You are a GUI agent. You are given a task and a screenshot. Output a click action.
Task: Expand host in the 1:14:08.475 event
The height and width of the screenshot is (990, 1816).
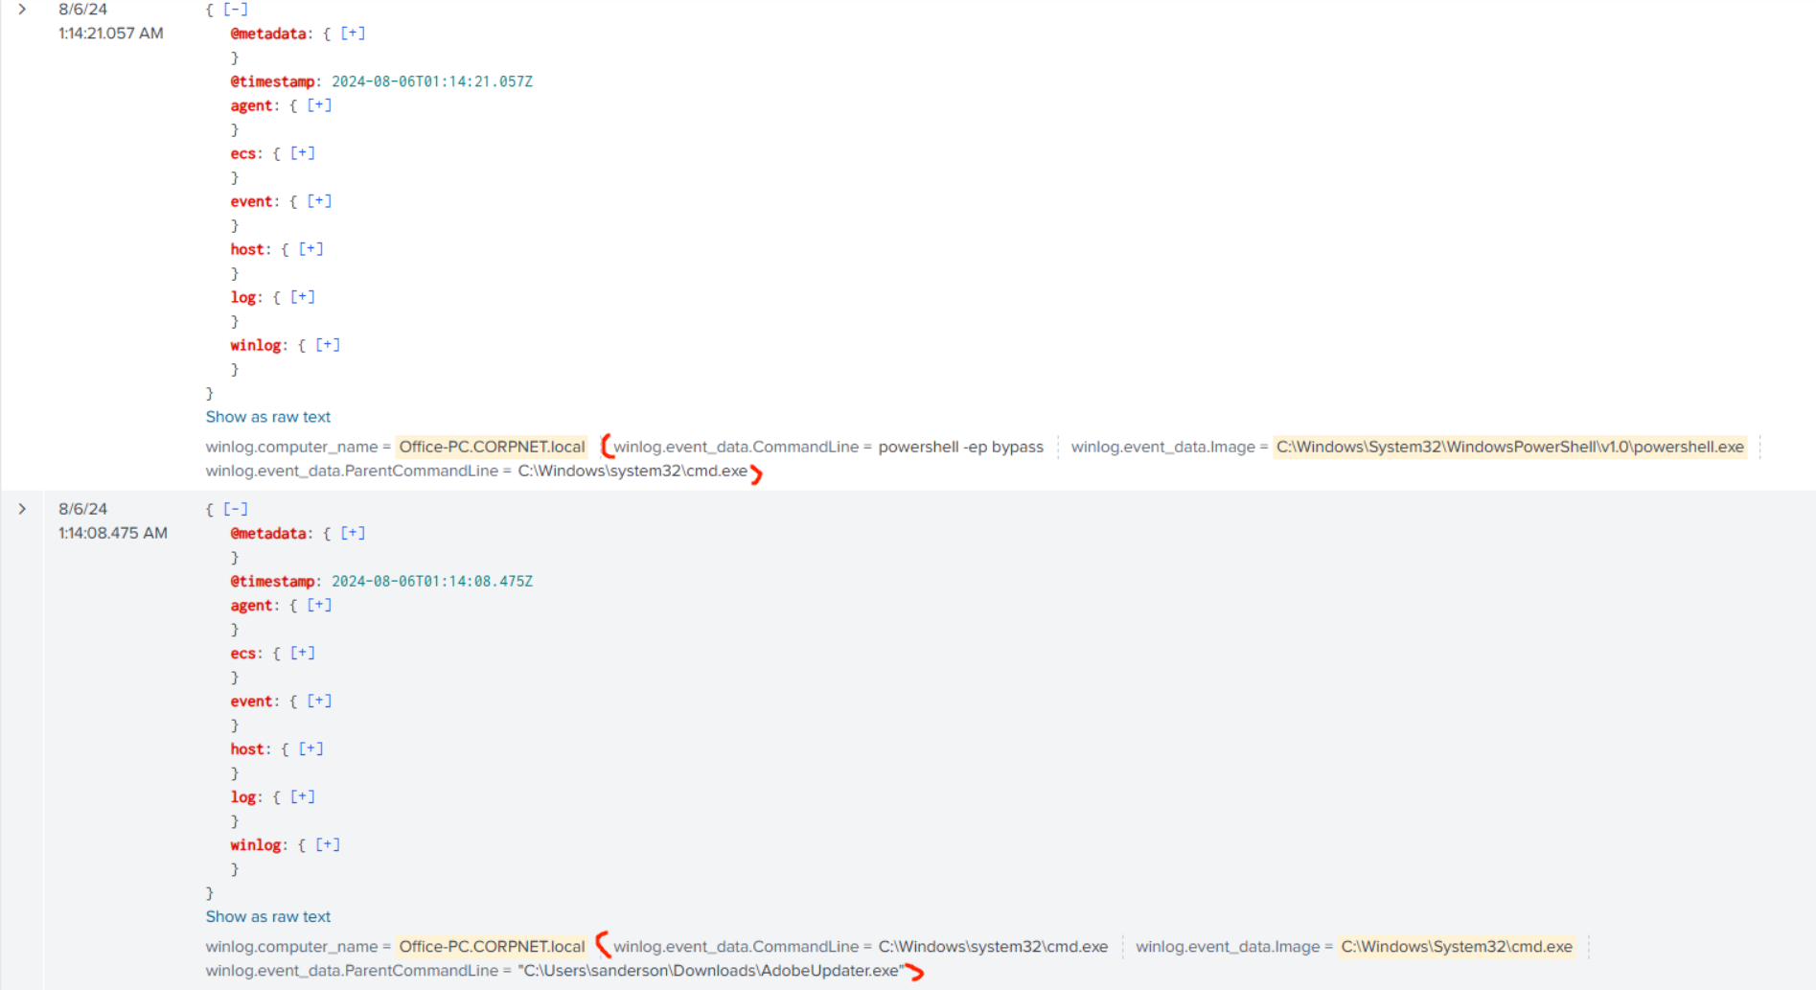311,748
